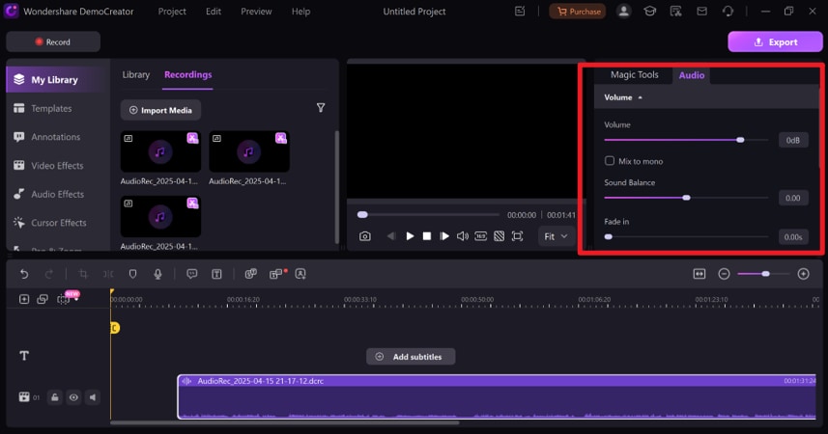Zoom out the timeline with minus icon
The image size is (828, 434).
click(x=724, y=274)
